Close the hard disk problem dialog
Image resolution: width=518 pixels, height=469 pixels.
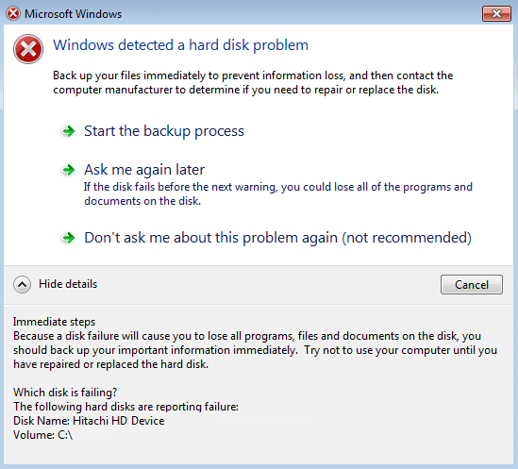496,13
